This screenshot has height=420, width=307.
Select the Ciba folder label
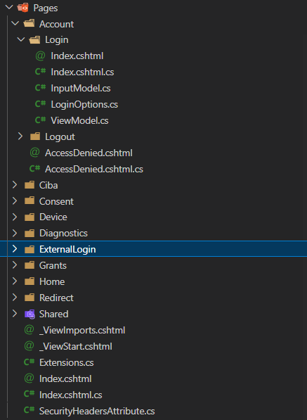pyautogui.click(x=48, y=185)
